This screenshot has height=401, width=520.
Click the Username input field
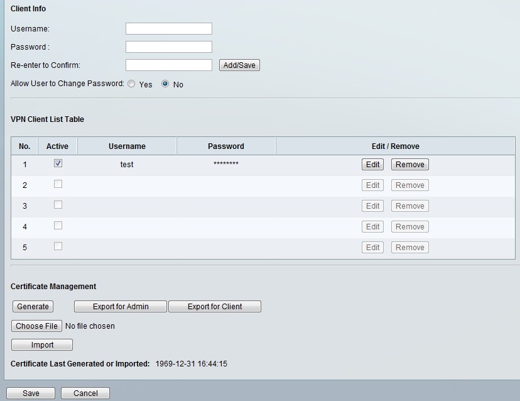coord(169,28)
